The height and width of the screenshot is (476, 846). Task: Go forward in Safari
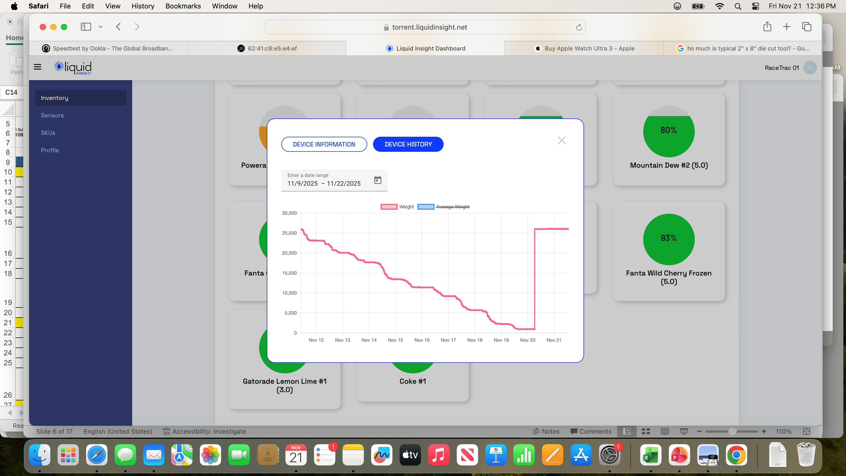point(137,27)
